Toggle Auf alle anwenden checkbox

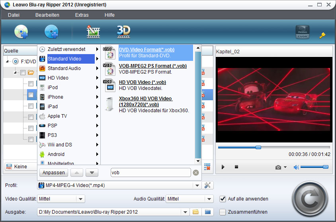(223, 199)
